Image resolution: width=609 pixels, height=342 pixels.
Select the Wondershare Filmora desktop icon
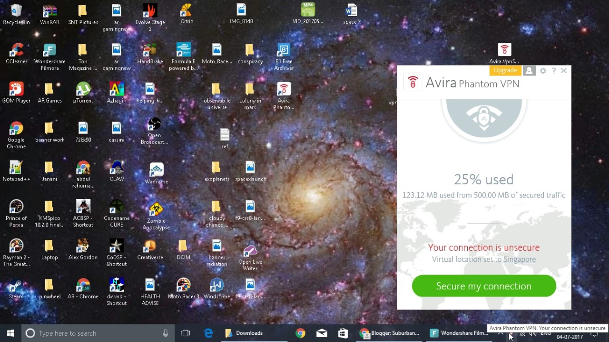pyautogui.click(x=49, y=57)
